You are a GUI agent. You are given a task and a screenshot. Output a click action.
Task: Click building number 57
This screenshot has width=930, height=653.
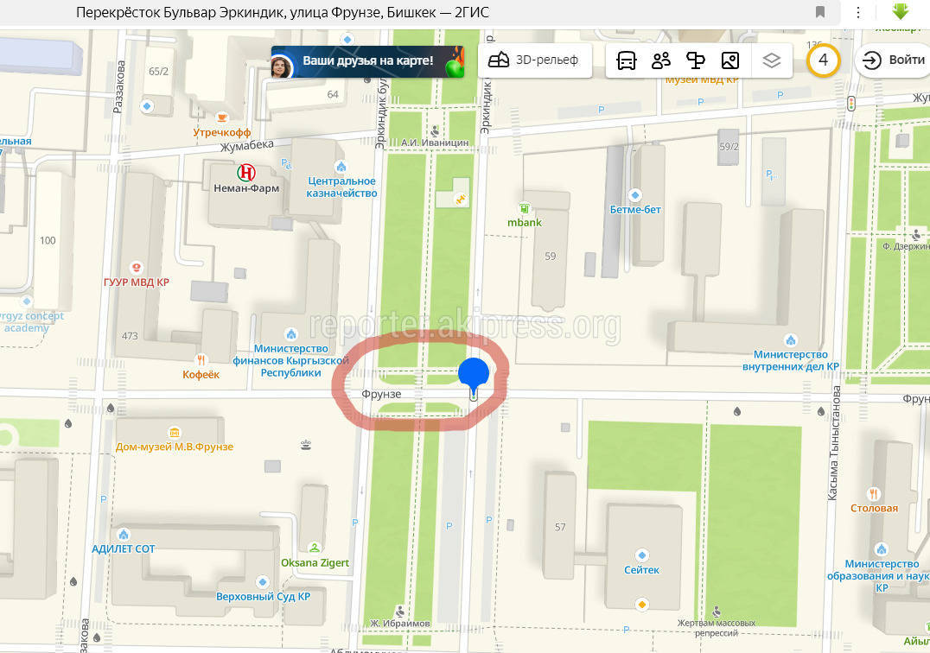560,527
